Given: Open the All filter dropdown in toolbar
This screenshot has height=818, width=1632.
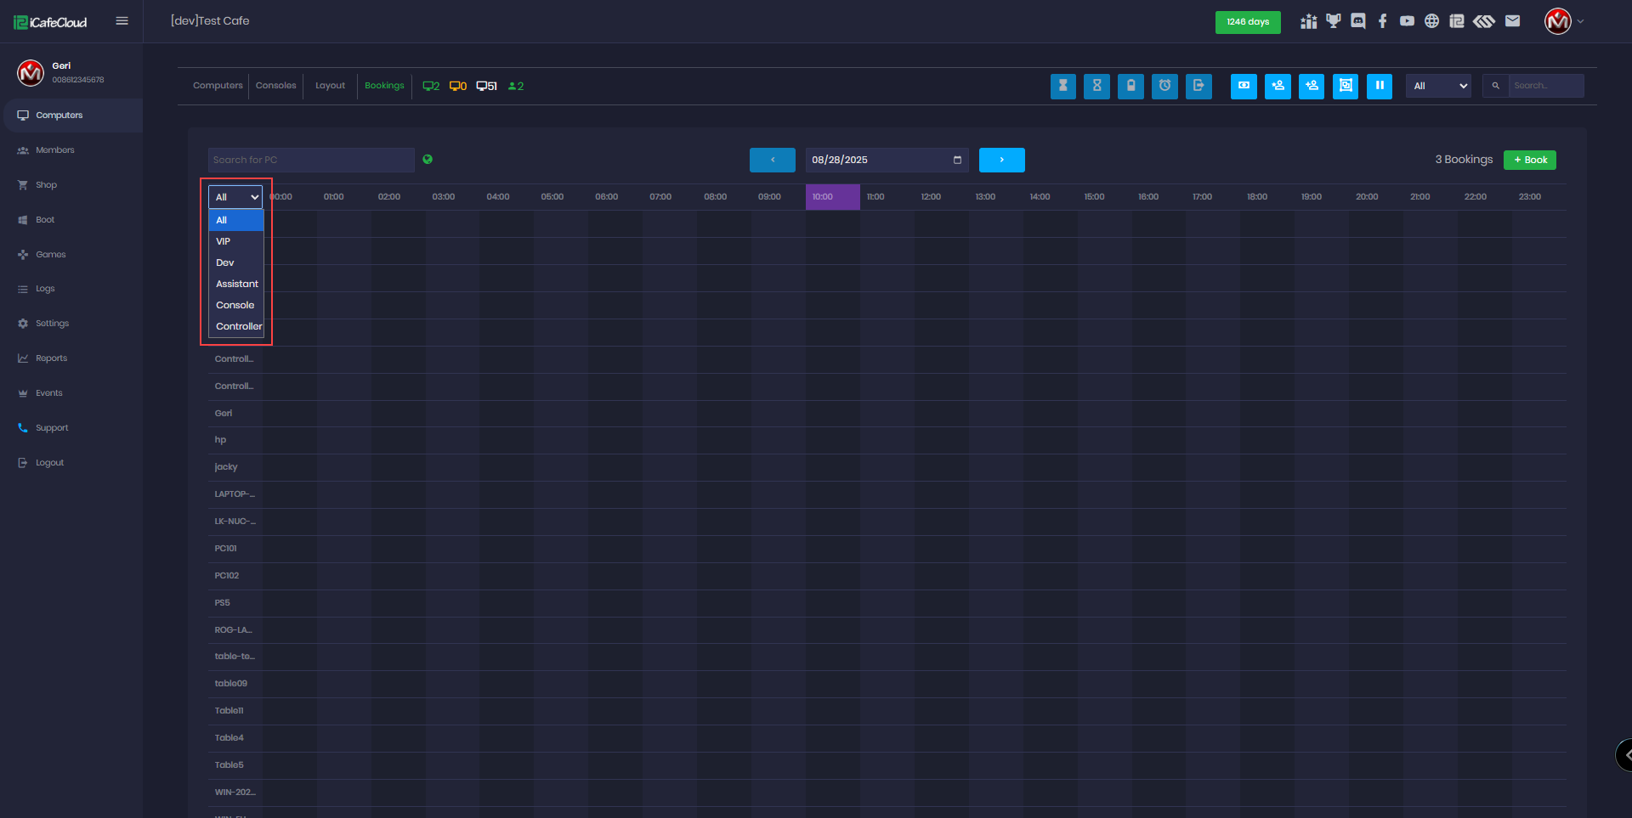Looking at the screenshot, I should tap(1438, 86).
